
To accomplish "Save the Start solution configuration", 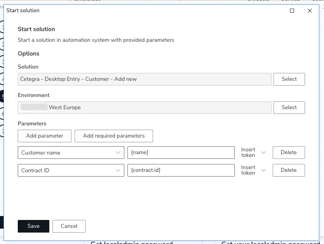I will pyautogui.click(x=33, y=226).
